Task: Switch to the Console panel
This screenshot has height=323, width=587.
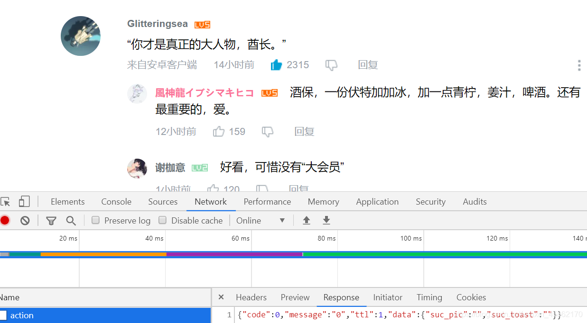Action: tap(116, 201)
